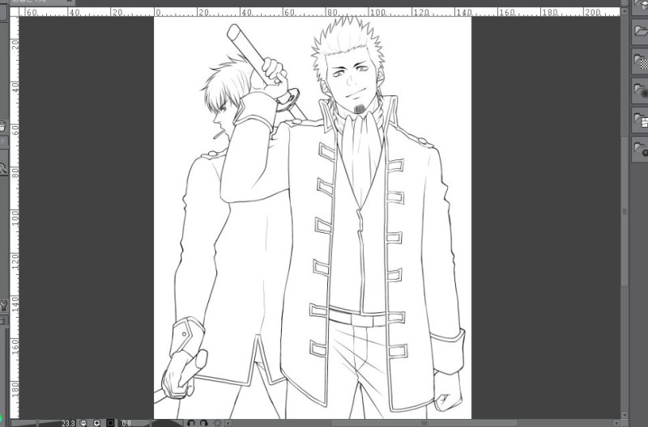Zoom in with the plus magnifier icon
The height and width of the screenshot is (427, 648).
[96, 423]
